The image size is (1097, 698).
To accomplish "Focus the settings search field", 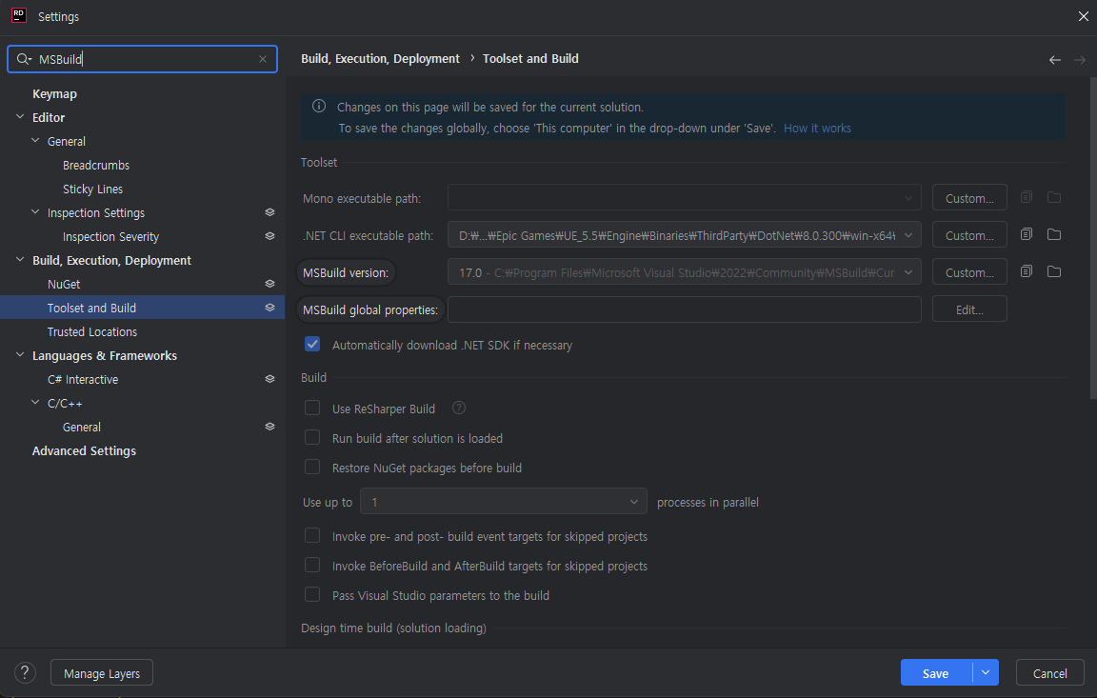I will click(x=142, y=59).
